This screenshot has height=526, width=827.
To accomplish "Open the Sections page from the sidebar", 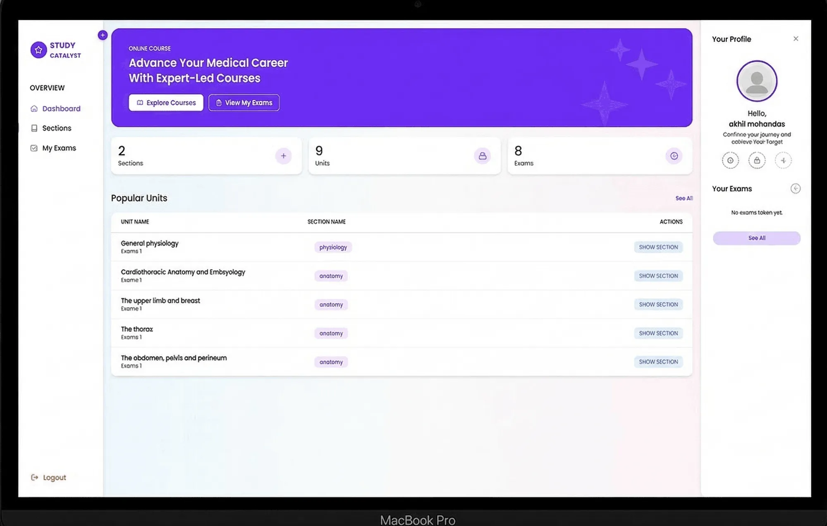I will (57, 128).
